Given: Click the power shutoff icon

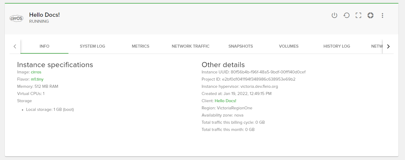Looking at the screenshot, I should coord(334,15).
